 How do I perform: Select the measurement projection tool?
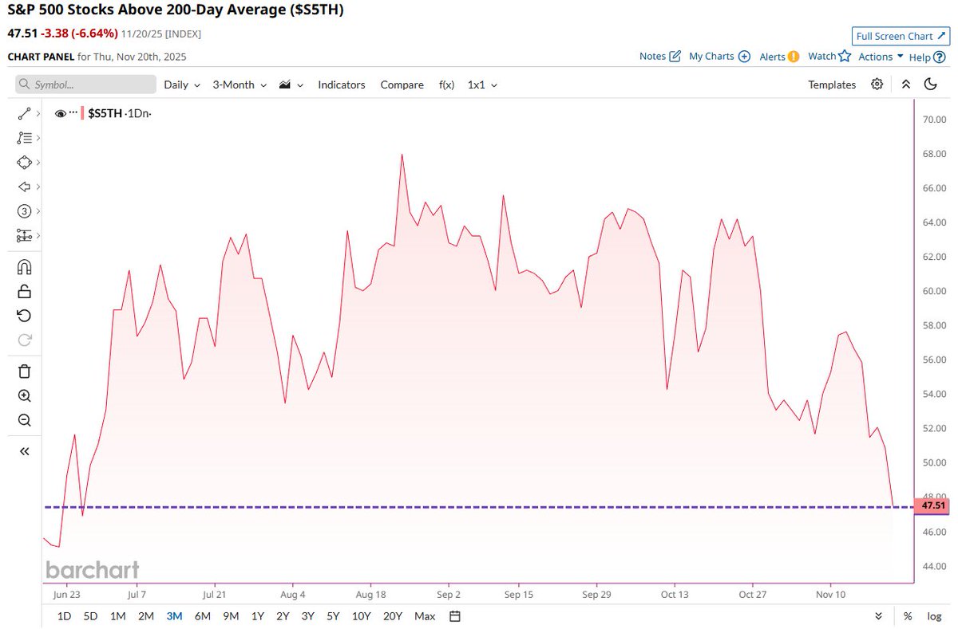point(24,236)
